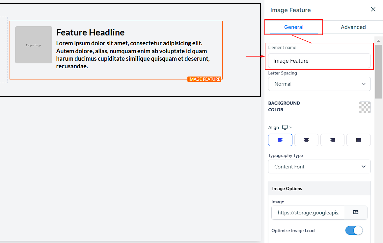Screen dimensions: 383x243
Task: Toggle Optimize Image Load switch
Action: pyautogui.click(x=354, y=231)
